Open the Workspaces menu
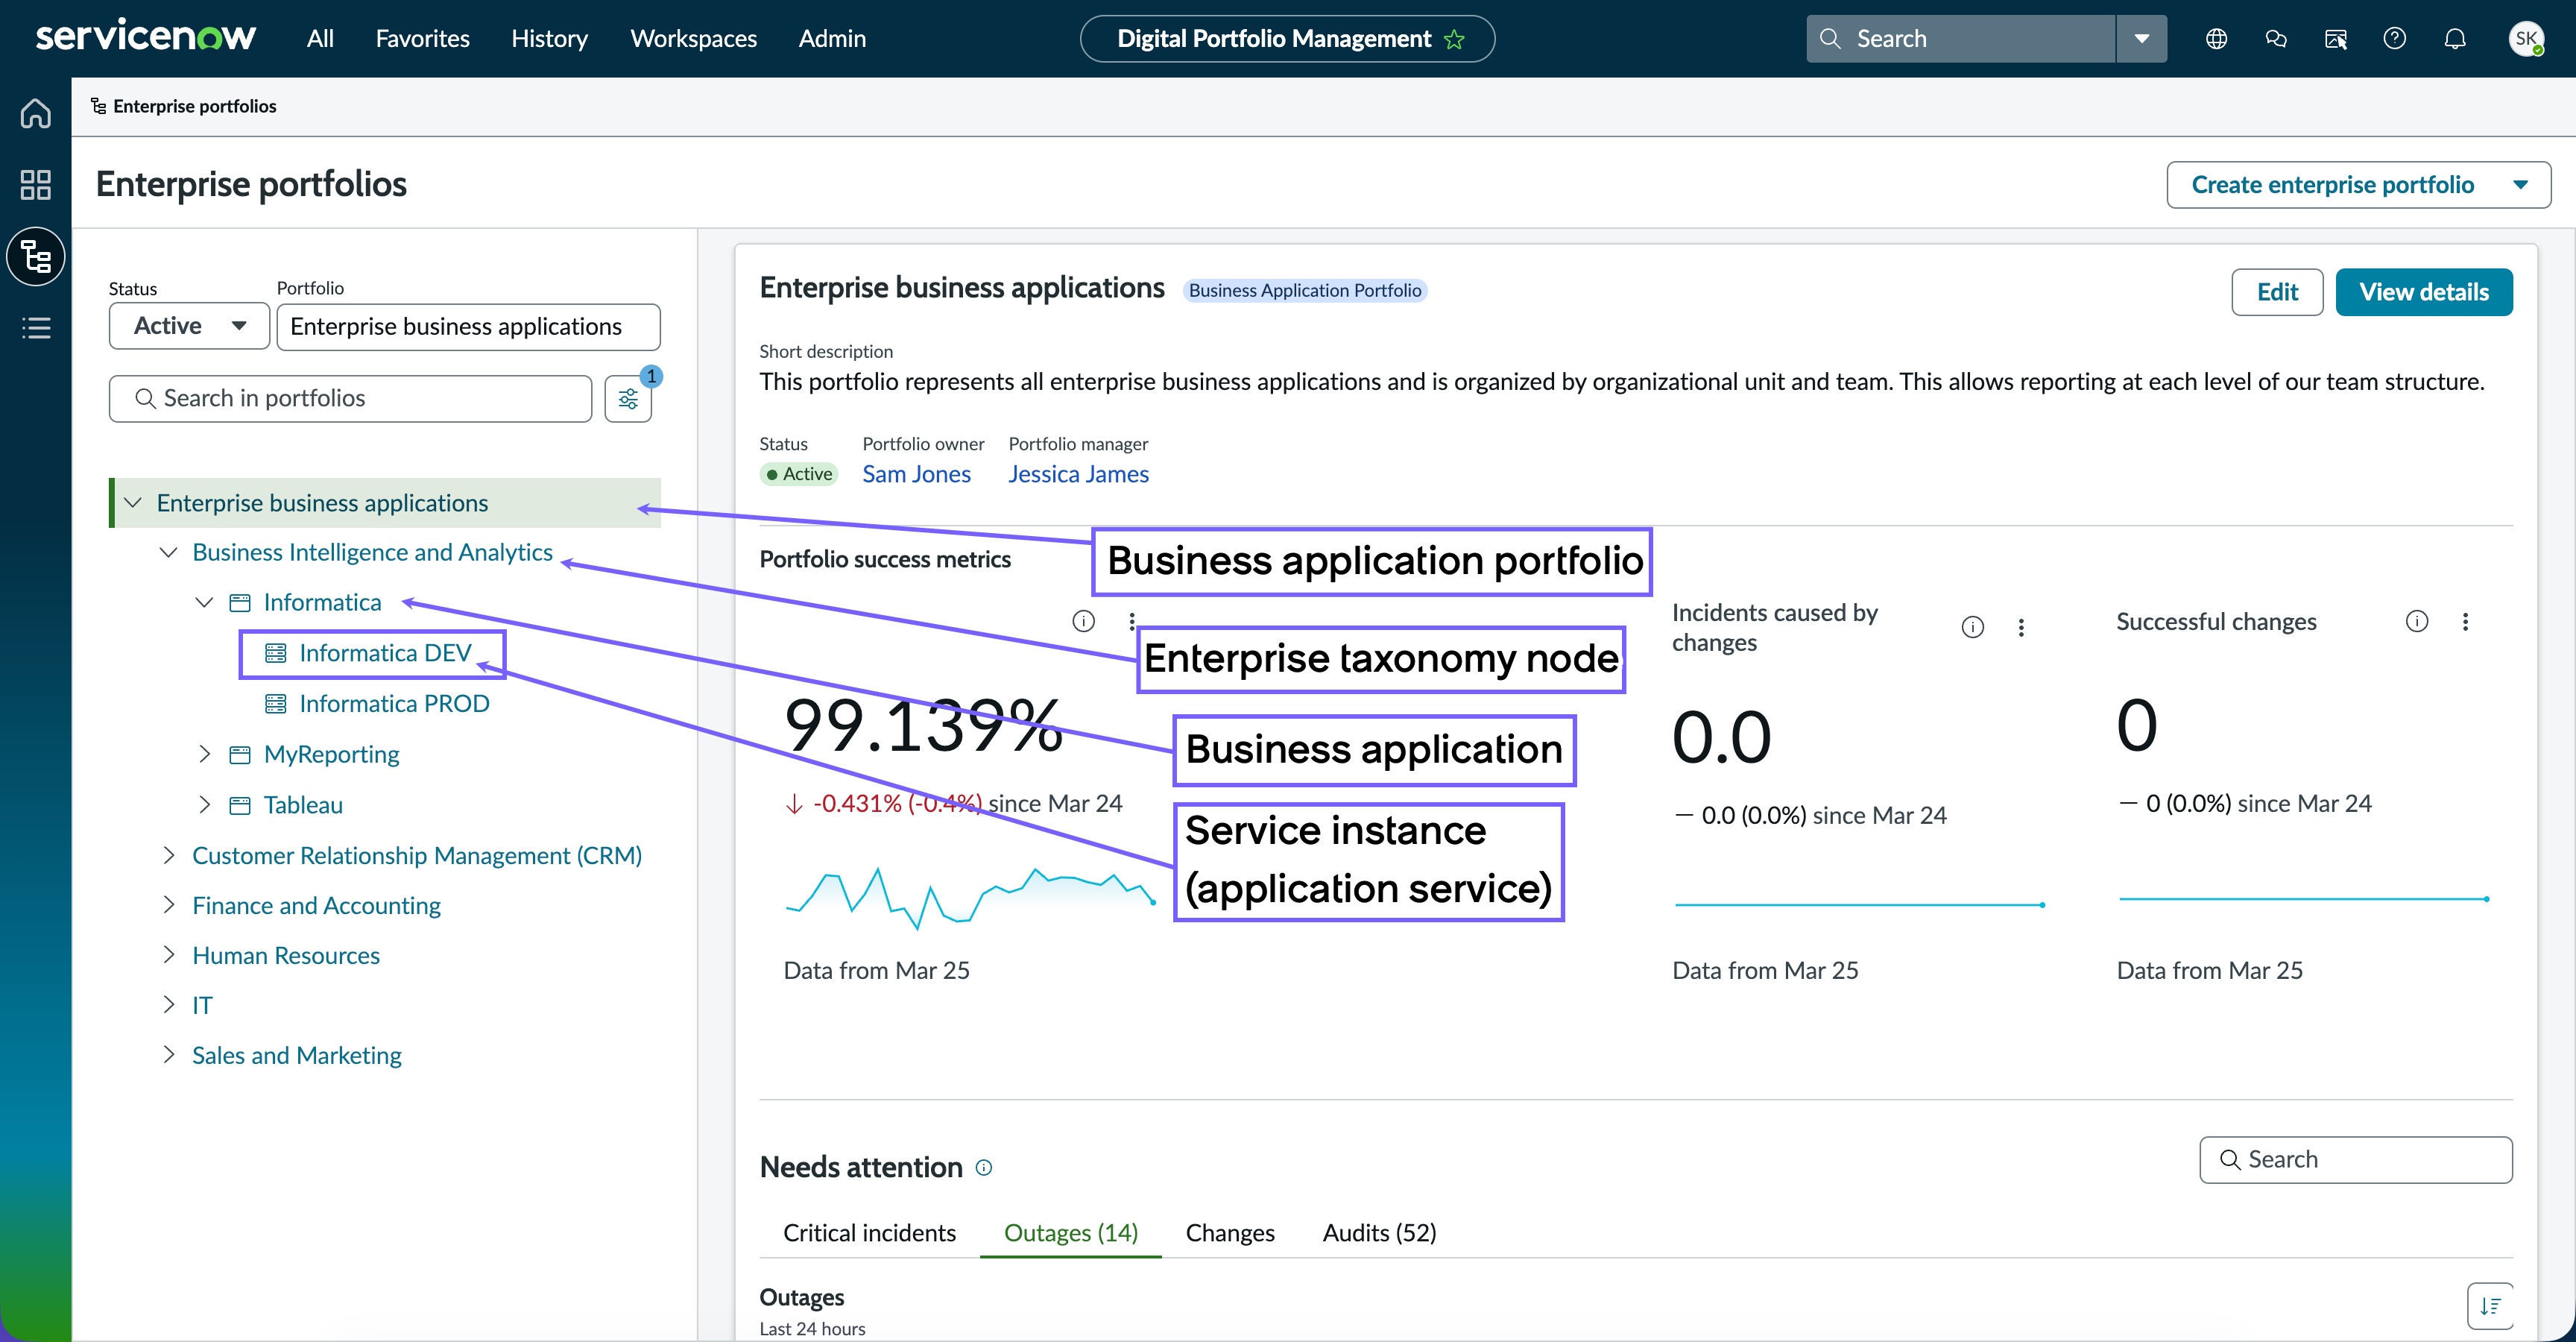2576x1342 pixels. point(693,39)
